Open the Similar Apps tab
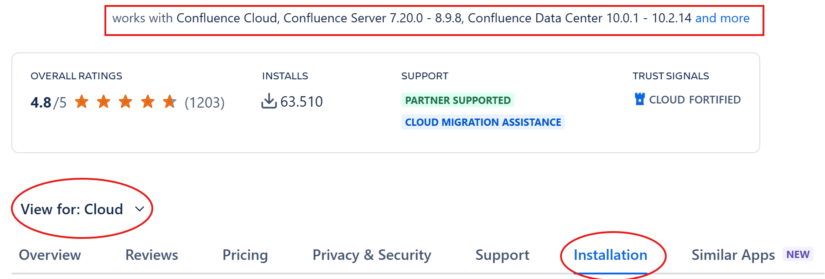Screen dimensions: 825x279 tap(733, 255)
